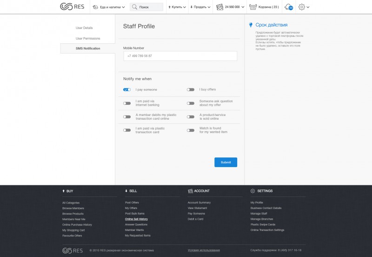Click the Buy arrow icon in footer

click(x=63, y=191)
